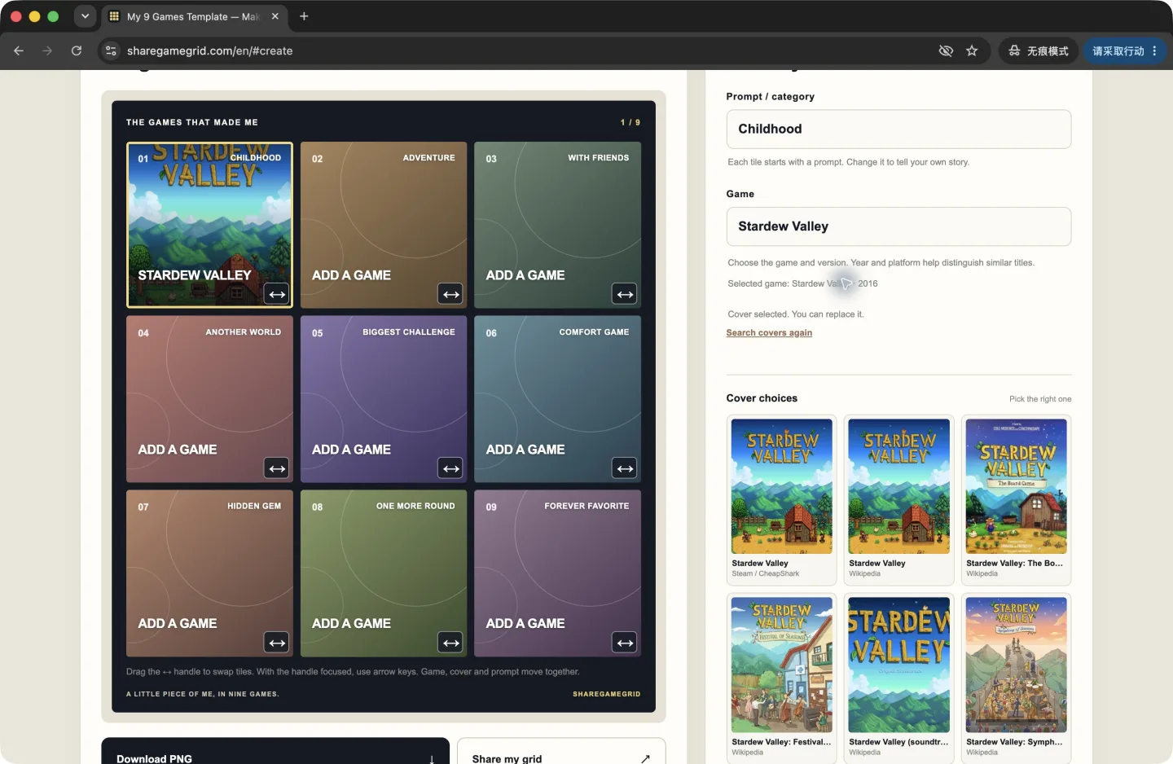This screenshot has height=764, width=1173.
Task: Go back with the browser back arrow
Action: tap(19, 50)
